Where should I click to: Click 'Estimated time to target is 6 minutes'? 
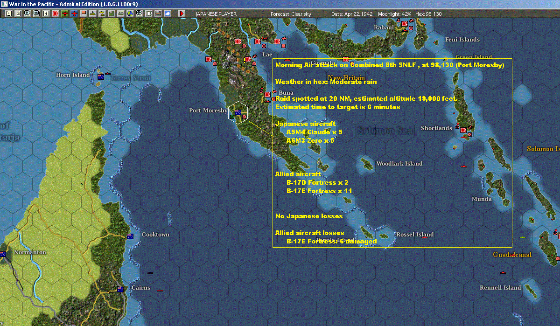tap(338, 107)
